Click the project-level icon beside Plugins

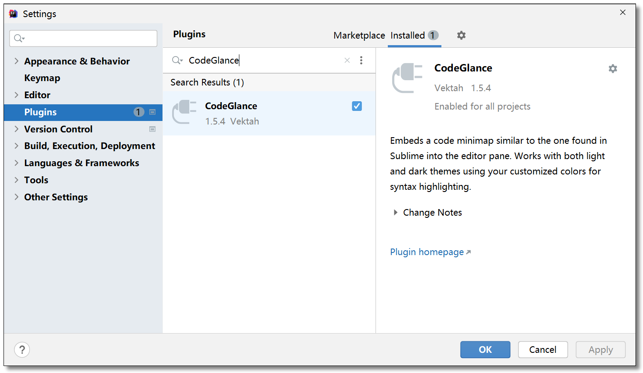pos(152,112)
